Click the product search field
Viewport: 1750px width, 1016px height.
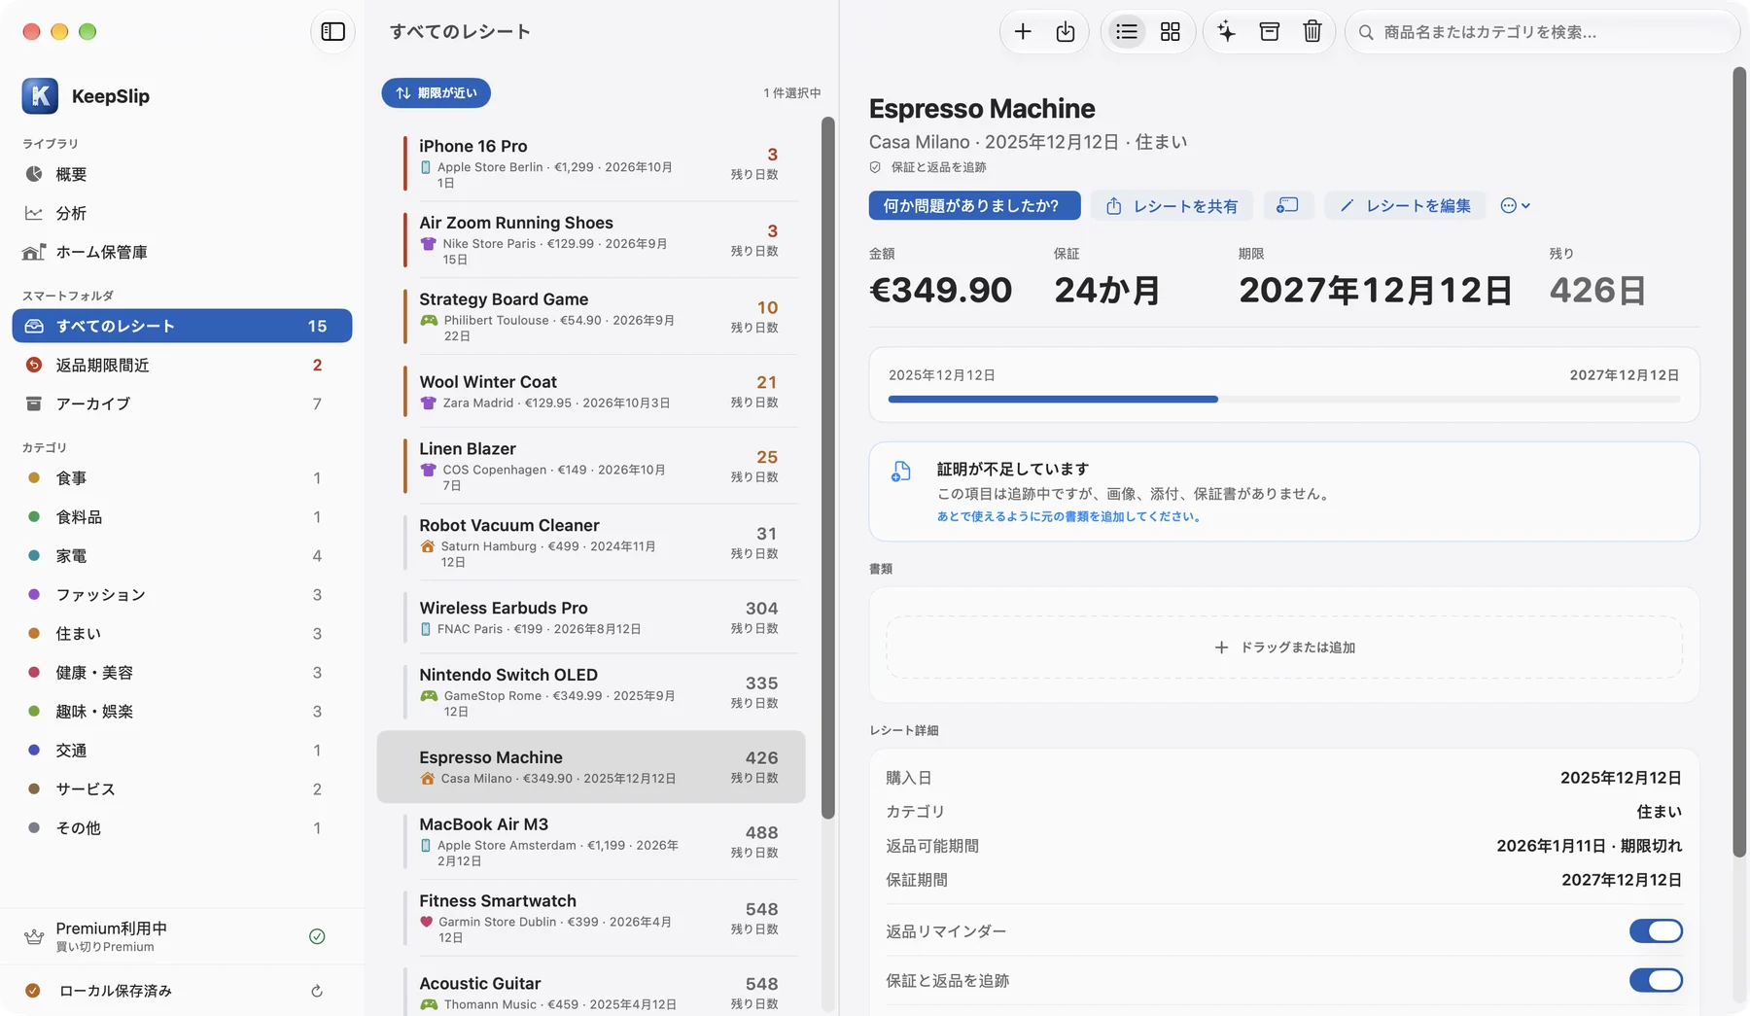tap(1543, 32)
